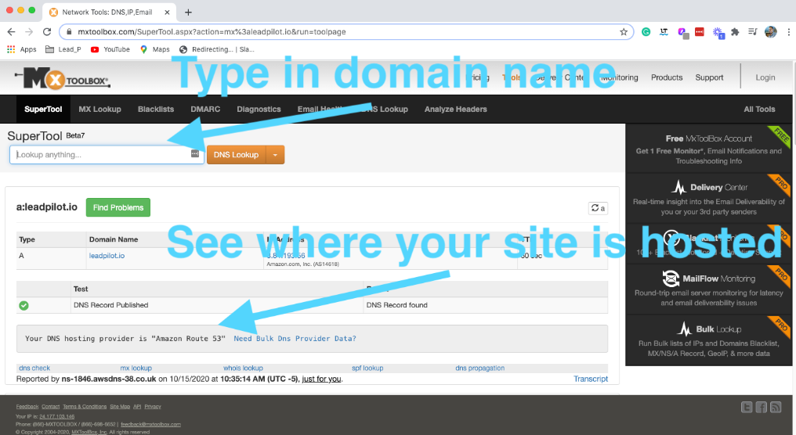Open the Transcript link

[x=591, y=379]
